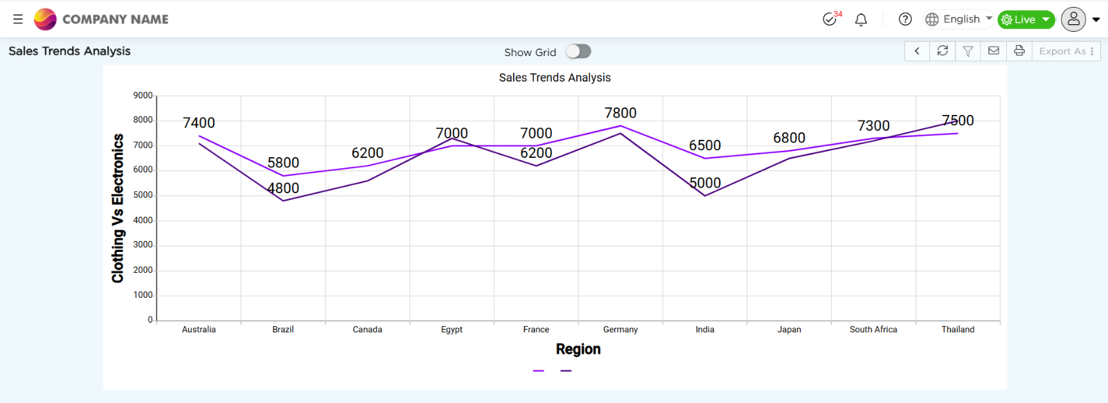Select the Australia axis label

pos(199,330)
